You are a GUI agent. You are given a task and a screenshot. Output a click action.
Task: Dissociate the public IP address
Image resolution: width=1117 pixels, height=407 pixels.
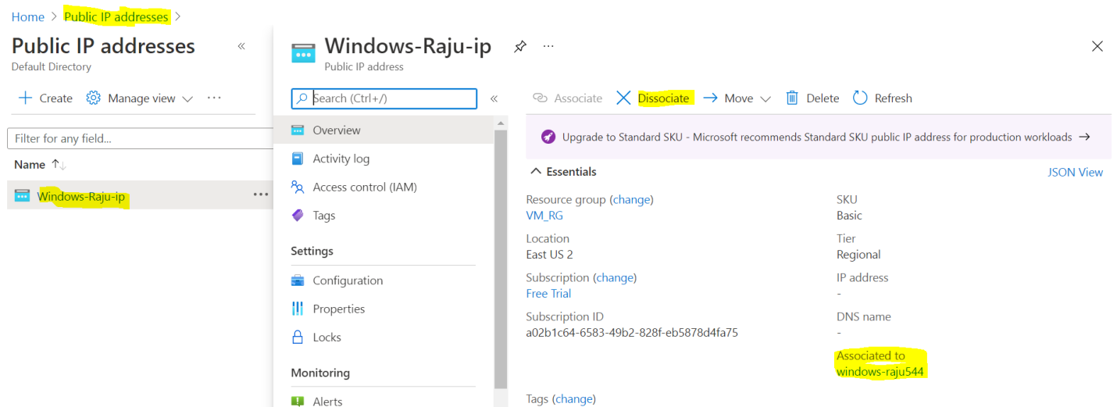[653, 98]
